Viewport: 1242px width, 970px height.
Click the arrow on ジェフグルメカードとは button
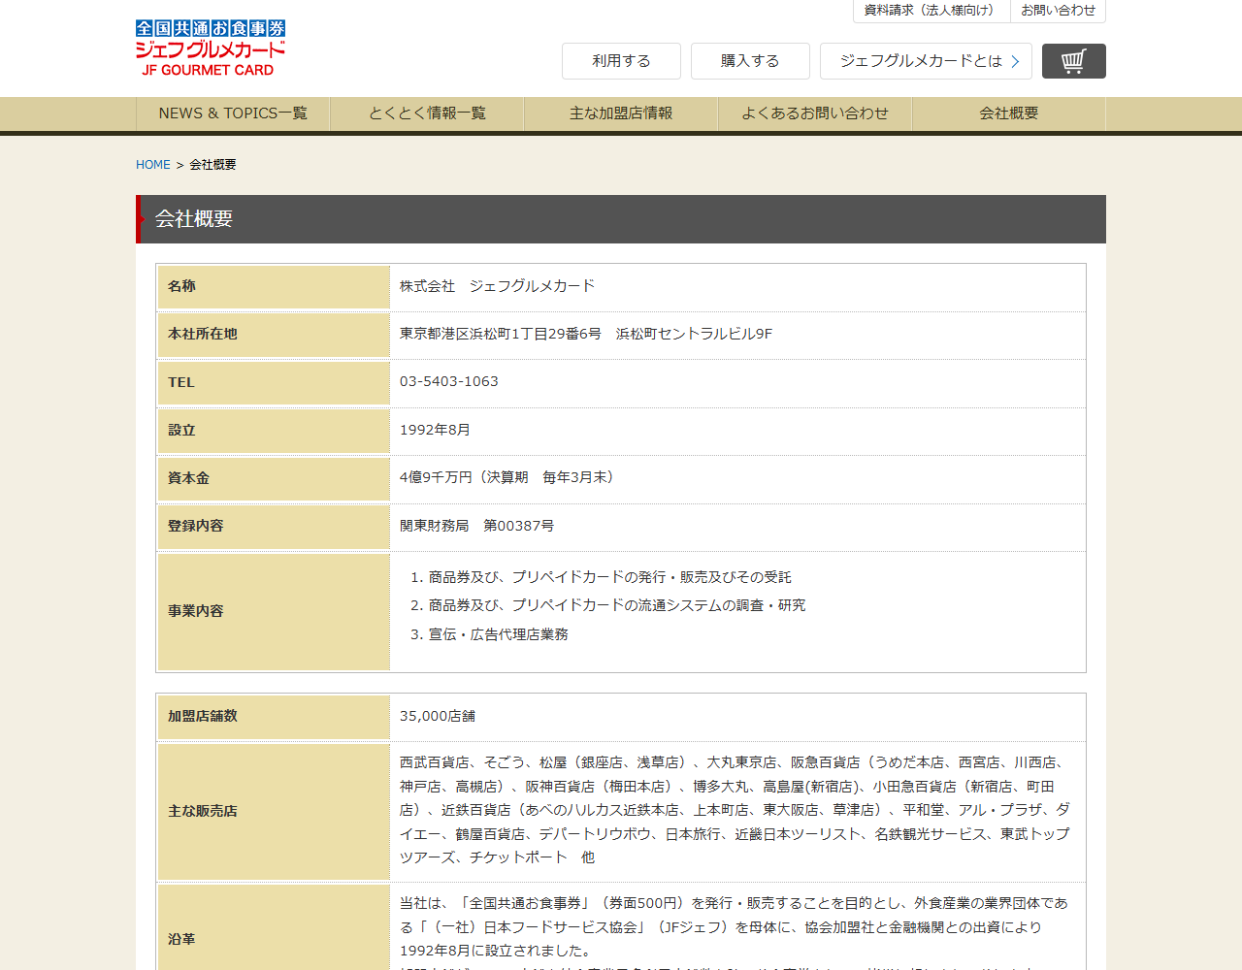pos(1015,61)
